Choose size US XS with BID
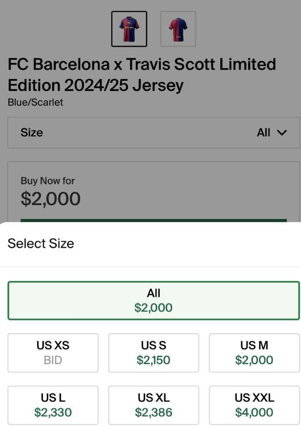301x427 pixels. point(53,353)
